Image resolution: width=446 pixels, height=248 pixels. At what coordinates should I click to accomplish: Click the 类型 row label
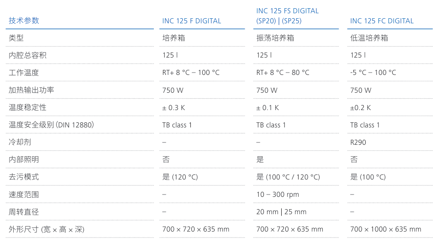pos(16,38)
